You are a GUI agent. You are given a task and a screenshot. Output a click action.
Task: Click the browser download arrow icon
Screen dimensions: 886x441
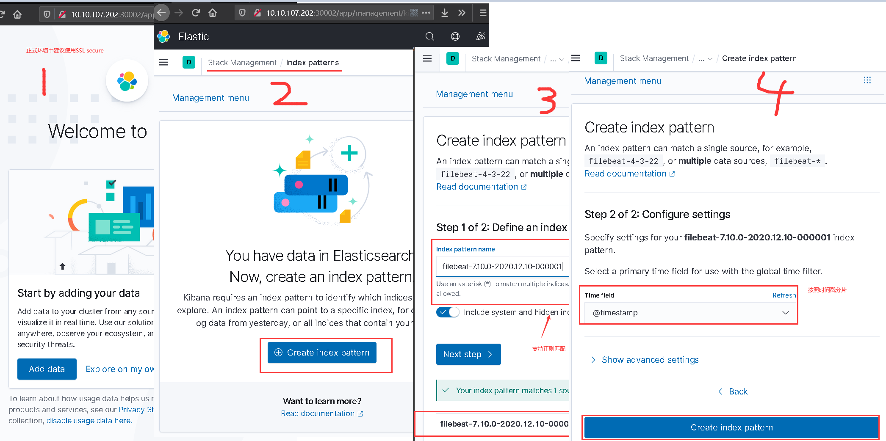pyautogui.click(x=445, y=13)
